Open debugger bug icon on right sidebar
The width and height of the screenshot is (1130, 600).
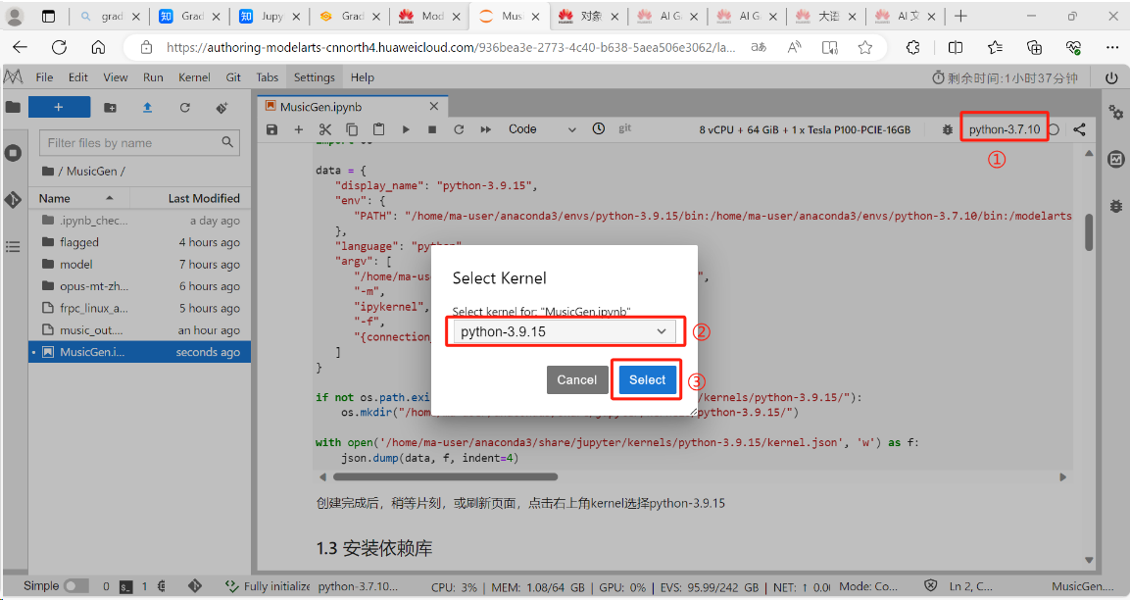click(1115, 206)
